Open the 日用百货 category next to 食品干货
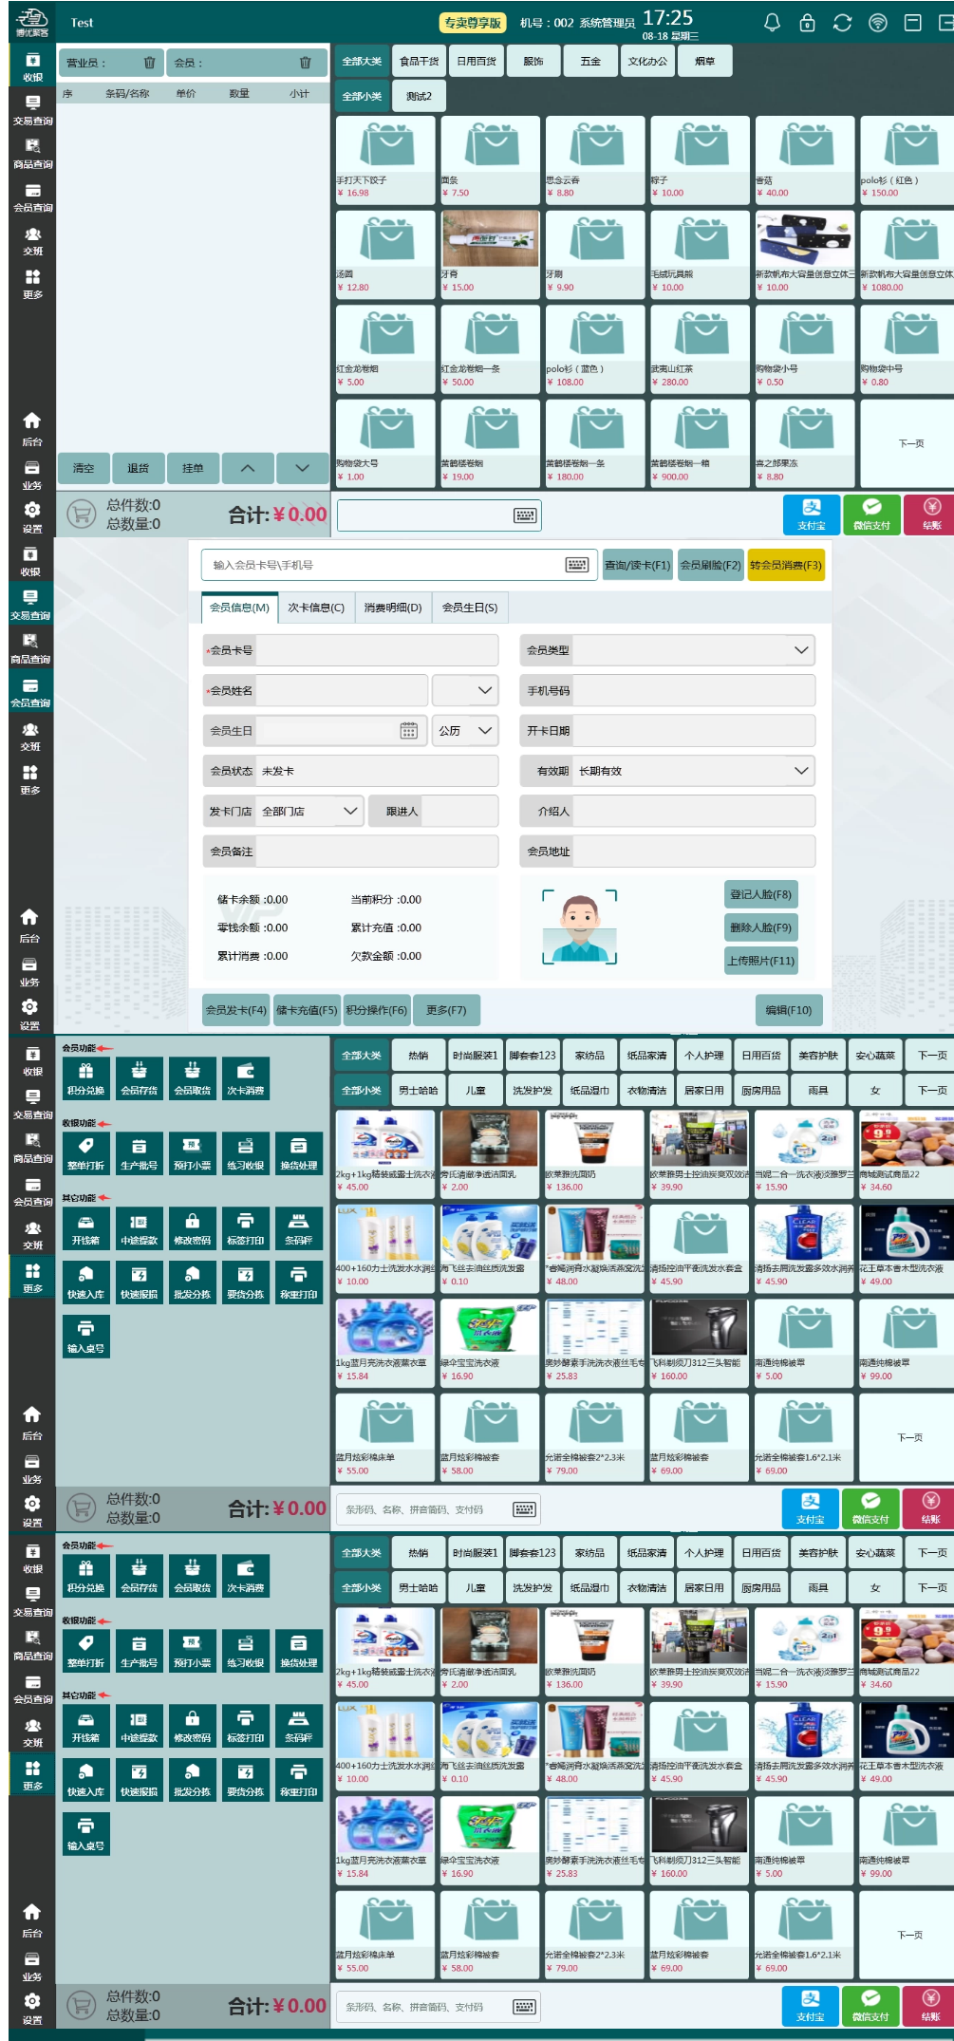 477,62
